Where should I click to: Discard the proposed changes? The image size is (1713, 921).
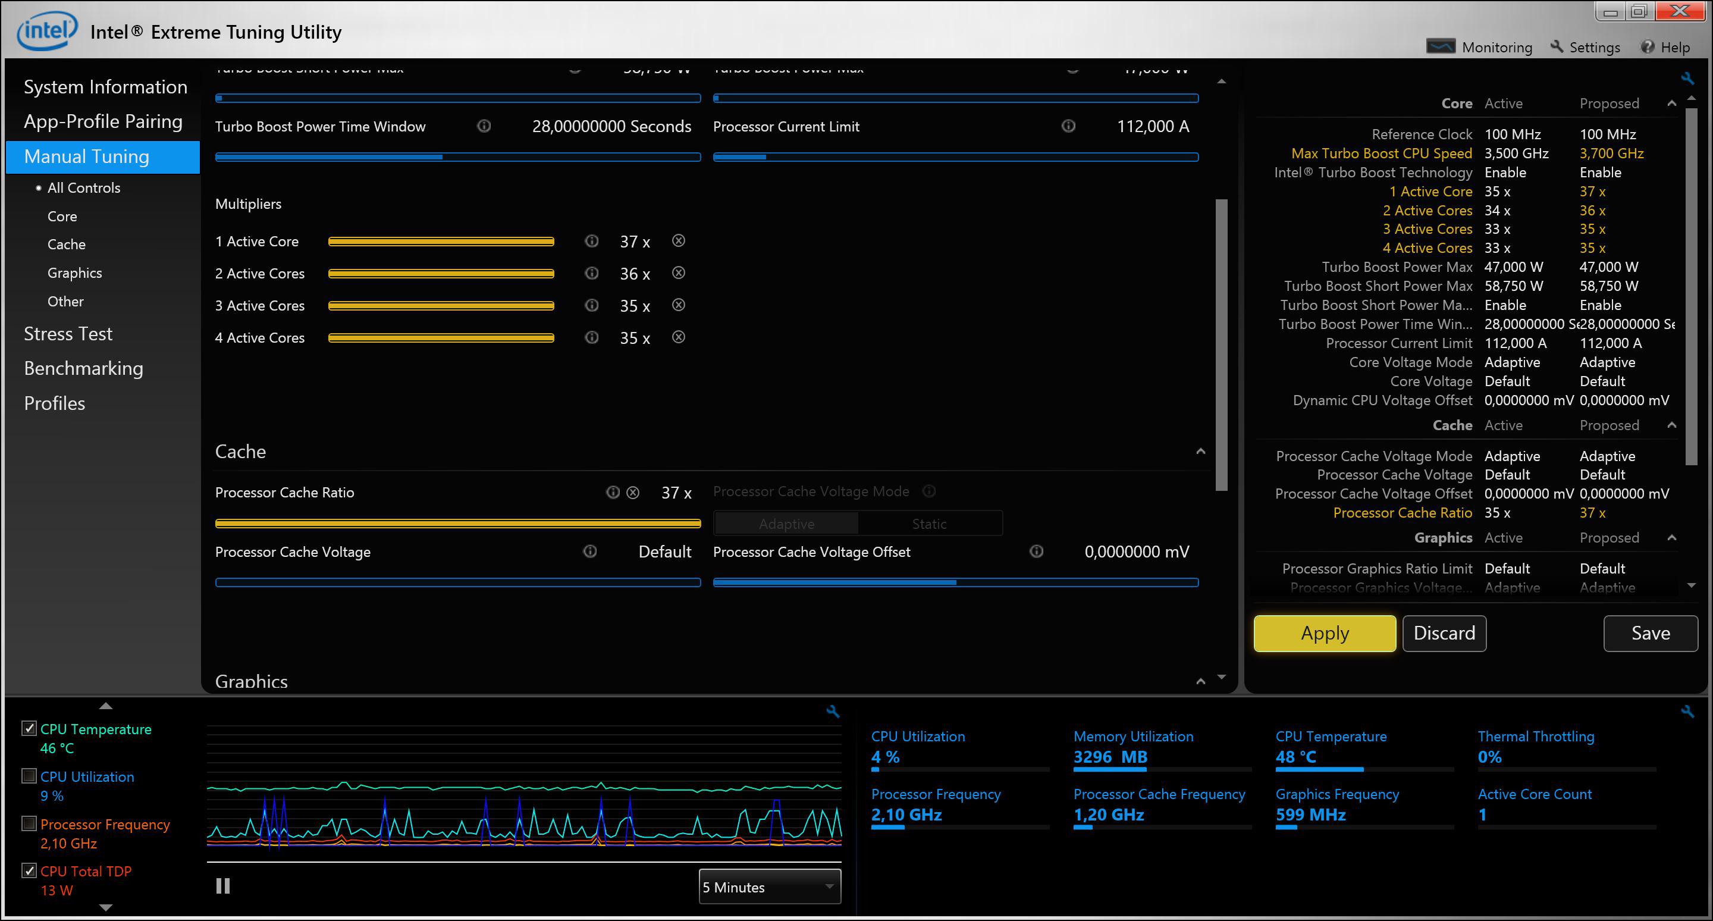point(1444,633)
